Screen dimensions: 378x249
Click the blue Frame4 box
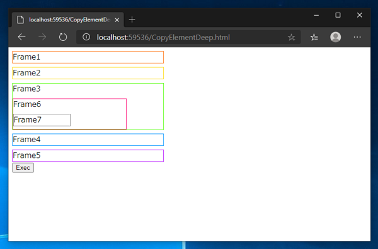coord(88,140)
